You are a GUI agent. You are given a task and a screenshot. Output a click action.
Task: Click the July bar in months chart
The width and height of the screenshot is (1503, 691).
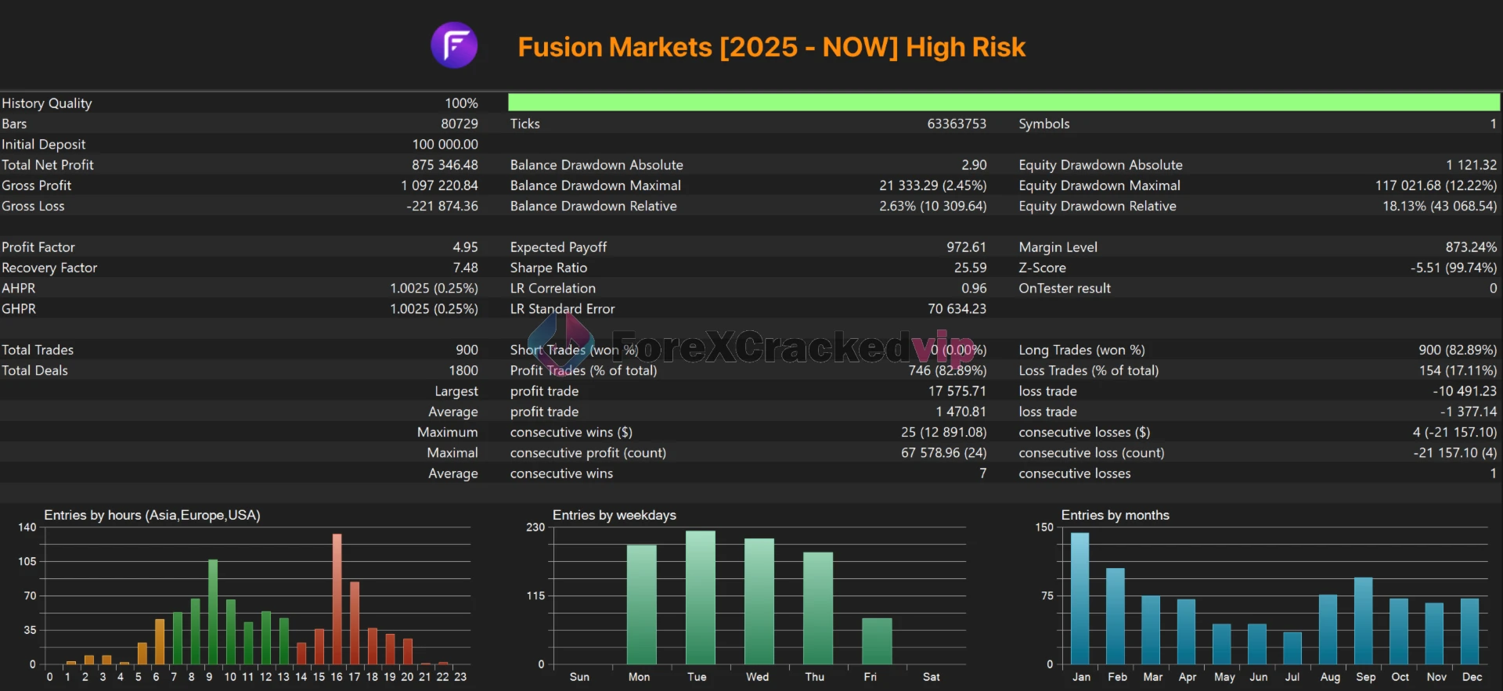pyautogui.click(x=1292, y=648)
